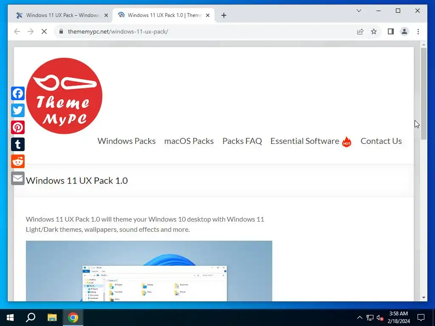Open Packs FAQ menu item
This screenshot has width=435, height=326.
click(242, 141)
